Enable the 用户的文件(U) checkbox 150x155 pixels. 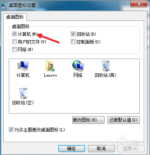coord(14,42)
